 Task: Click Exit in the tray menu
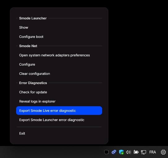pyautogui.click(x=59, y=133)
